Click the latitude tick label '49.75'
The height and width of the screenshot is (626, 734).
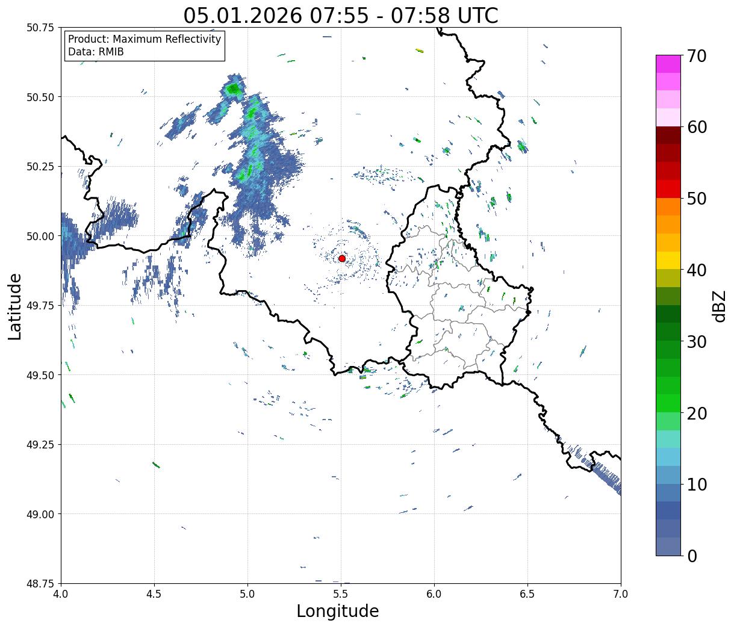coord(40,306)
